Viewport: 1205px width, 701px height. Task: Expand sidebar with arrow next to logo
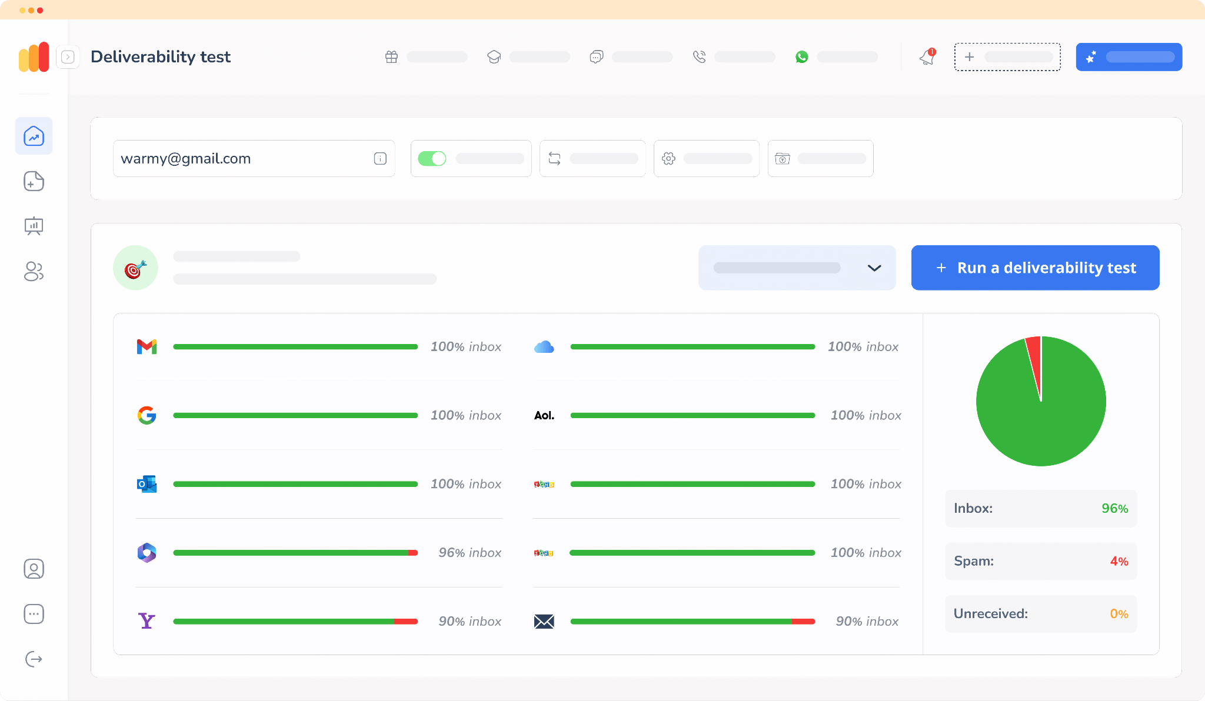tap(68, 57)
